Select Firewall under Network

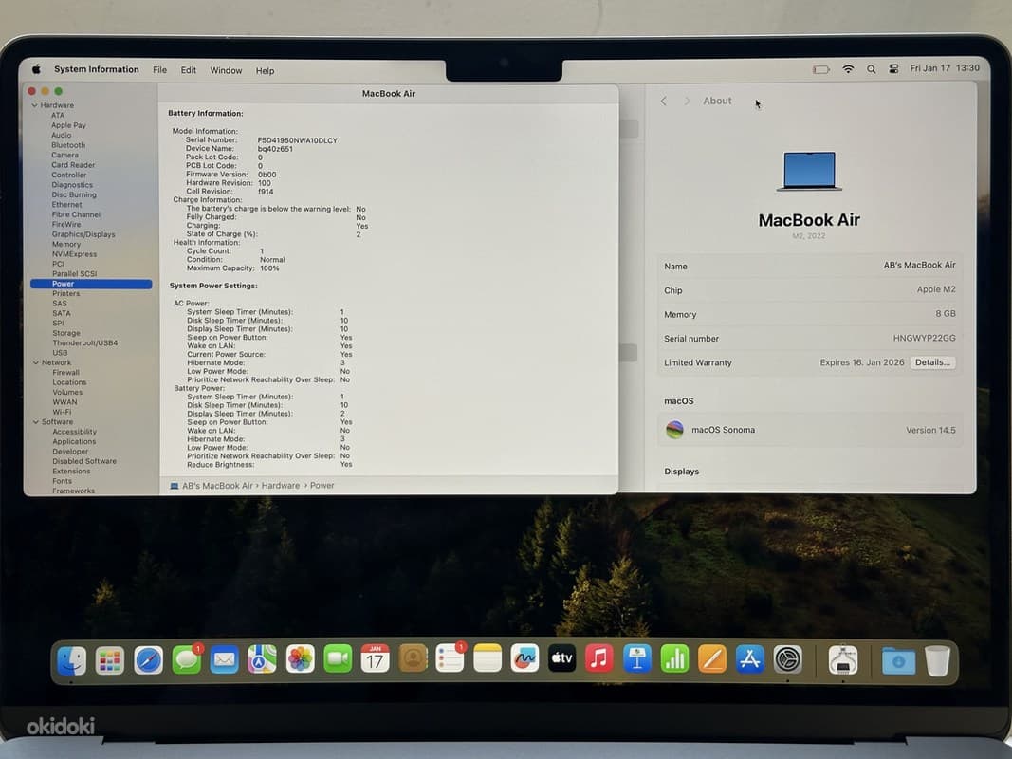point(65,373)
